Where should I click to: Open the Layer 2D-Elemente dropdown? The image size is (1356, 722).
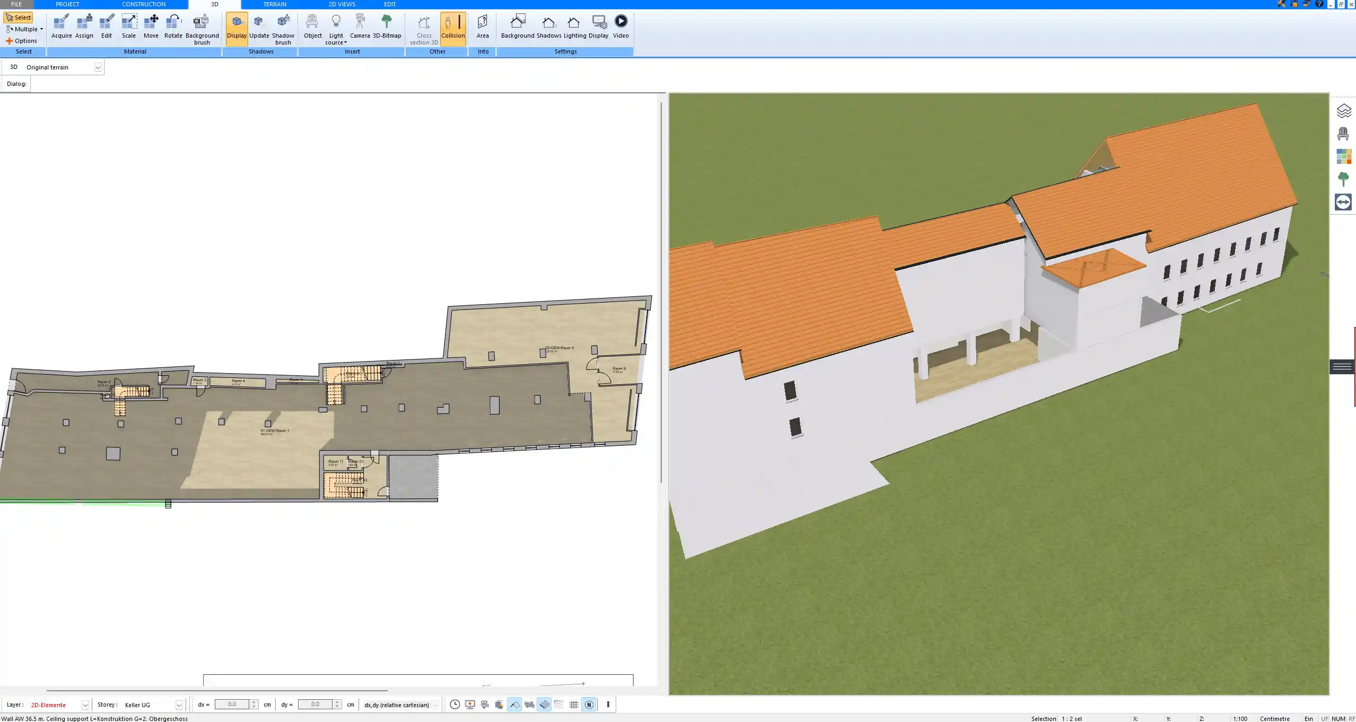coord(85,705)
